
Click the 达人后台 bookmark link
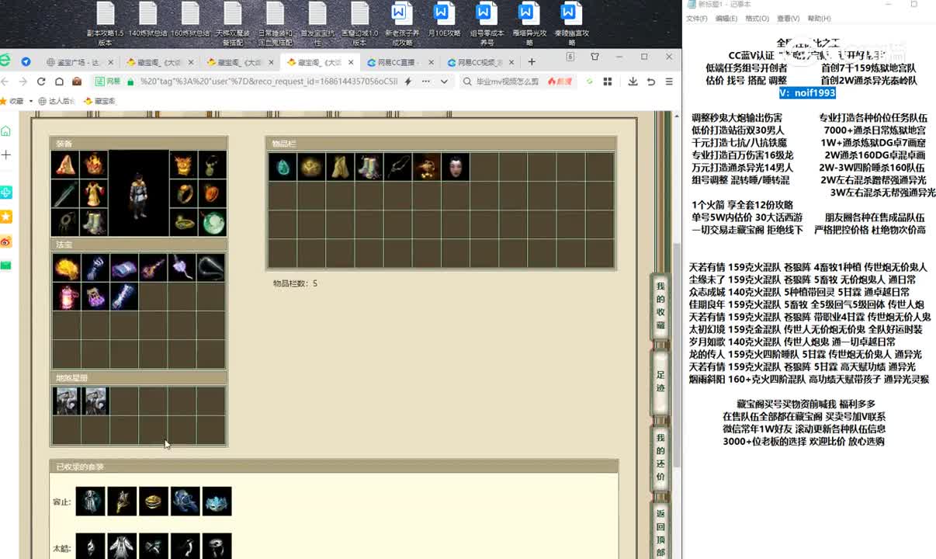[57, 101]
